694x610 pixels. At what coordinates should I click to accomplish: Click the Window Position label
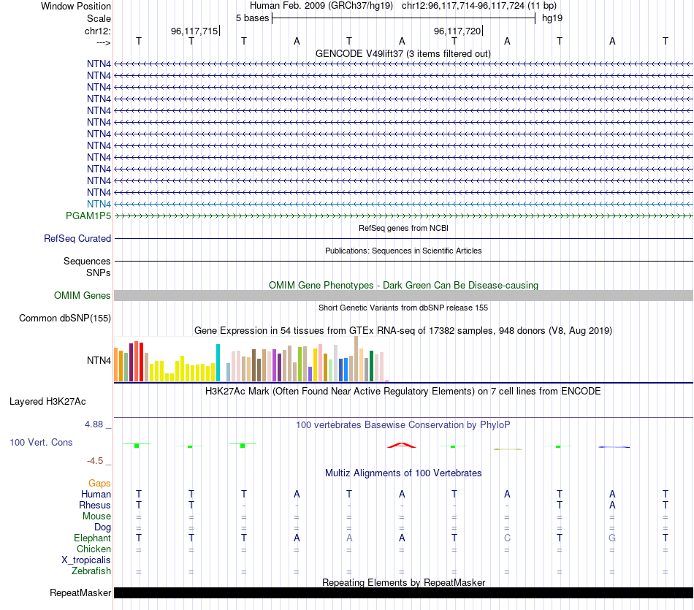pyautogui.click(x=76, y=6)
